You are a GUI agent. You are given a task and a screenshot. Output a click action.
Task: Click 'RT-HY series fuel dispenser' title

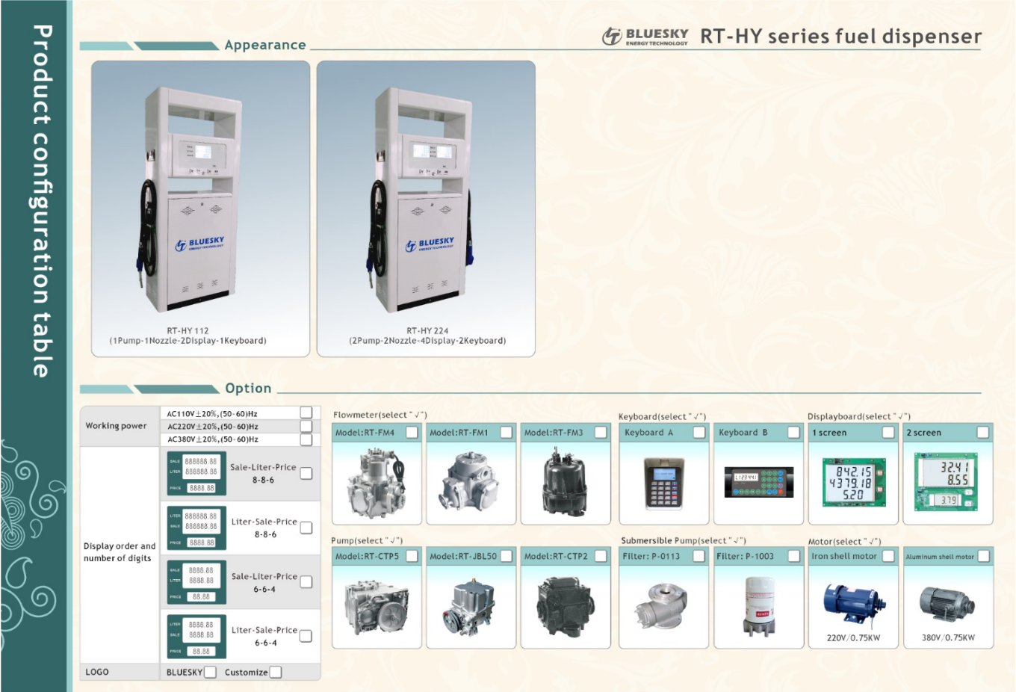(840, 36)
